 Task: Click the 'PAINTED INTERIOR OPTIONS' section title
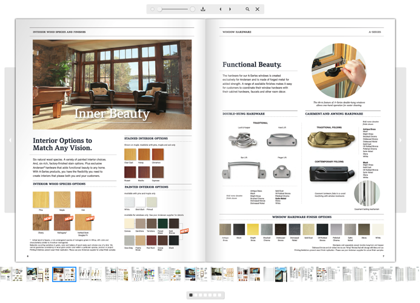(146, 187)
